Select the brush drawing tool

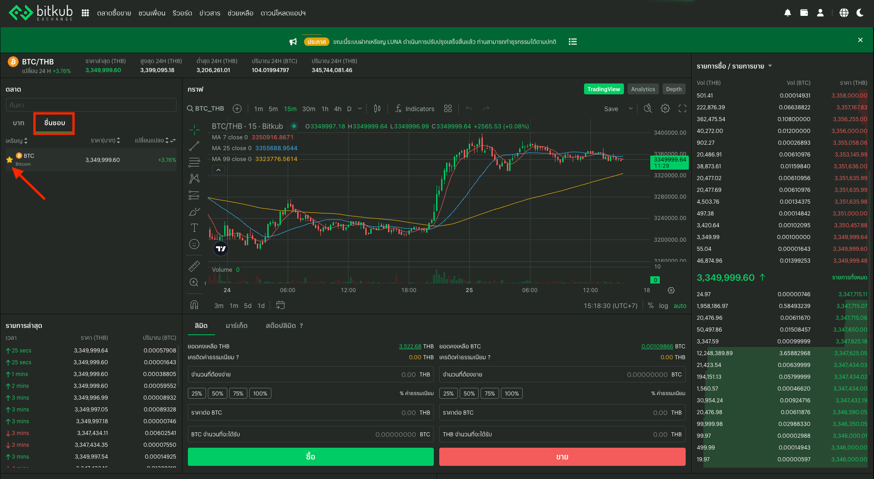[x=194, y=211]
